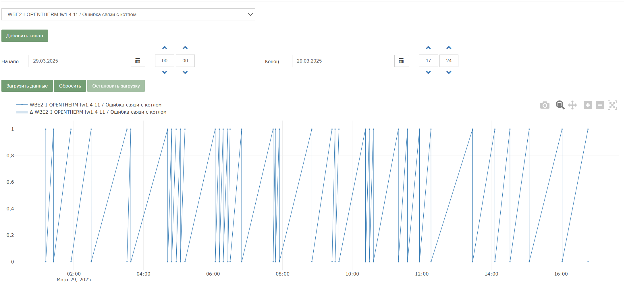Decrease start hour with down chevron
The image size is (625, 283).
pos(165,72)
